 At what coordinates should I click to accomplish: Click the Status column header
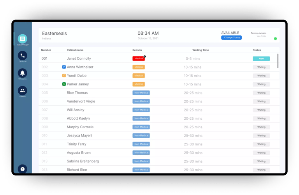point(257,50)
